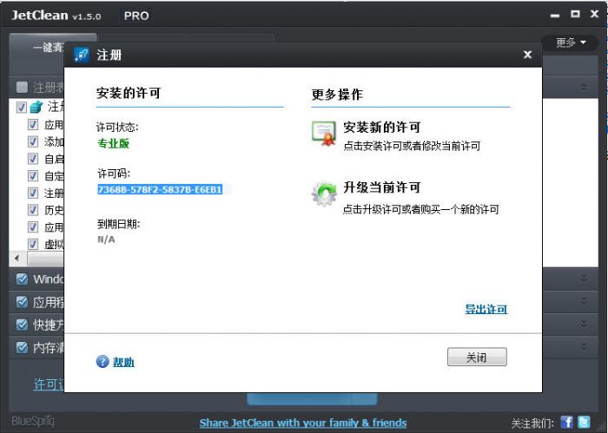Toggle the 虚拟 checkbox
This screenshot has width=608, height=433.
(33, 244)
